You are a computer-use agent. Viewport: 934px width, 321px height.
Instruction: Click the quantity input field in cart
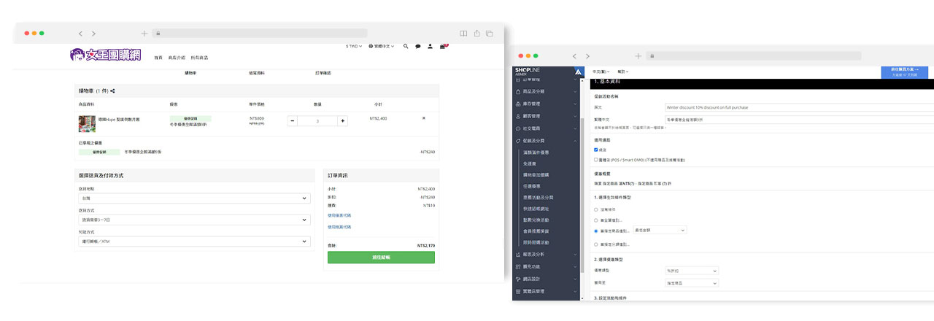[x=317, y=120]
